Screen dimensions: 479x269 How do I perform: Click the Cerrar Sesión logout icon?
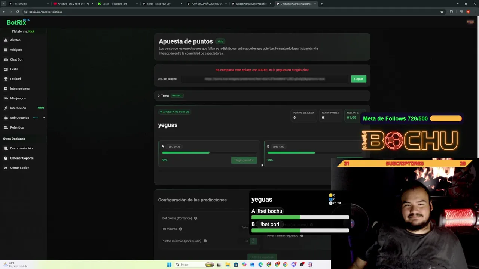pyautogui.click(x=6, y=168)
